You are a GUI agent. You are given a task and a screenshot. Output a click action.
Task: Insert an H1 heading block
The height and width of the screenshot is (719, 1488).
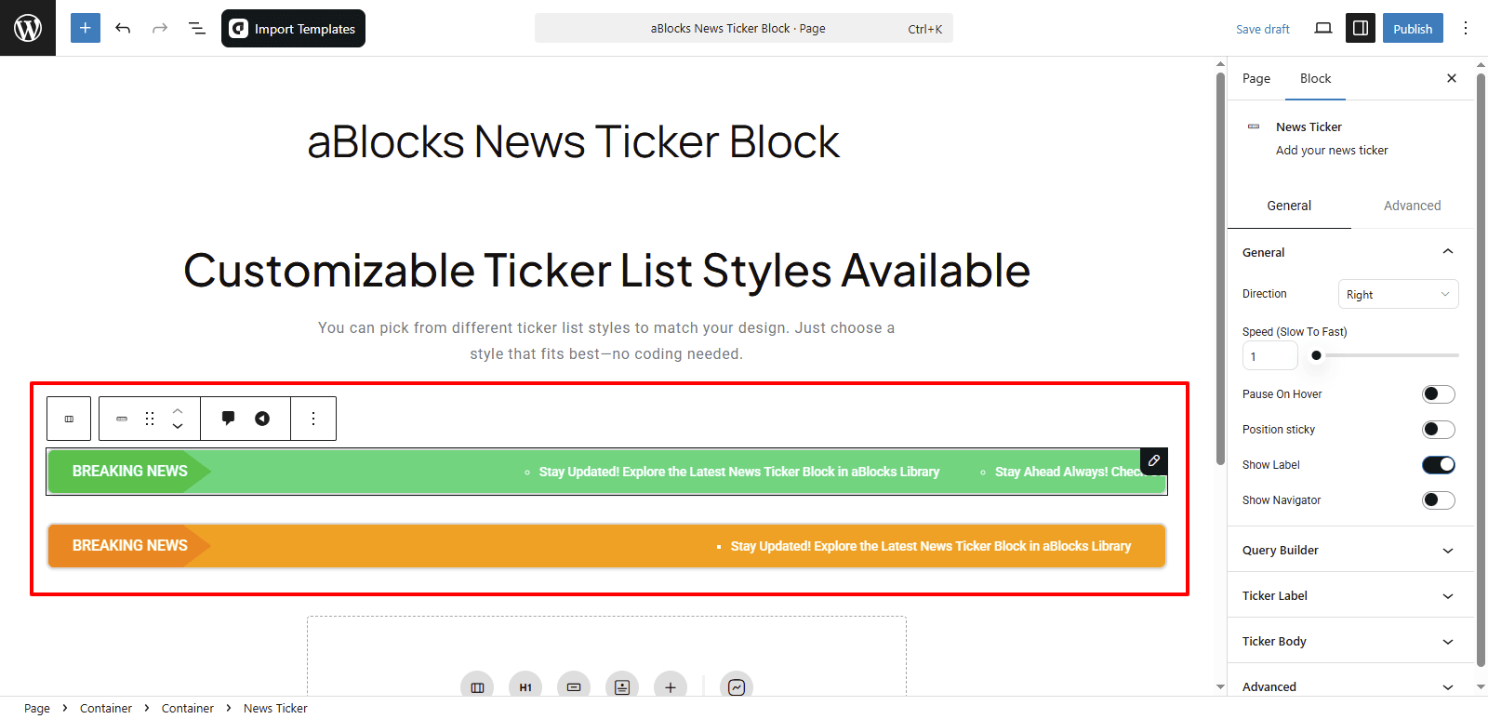(525, 687)
